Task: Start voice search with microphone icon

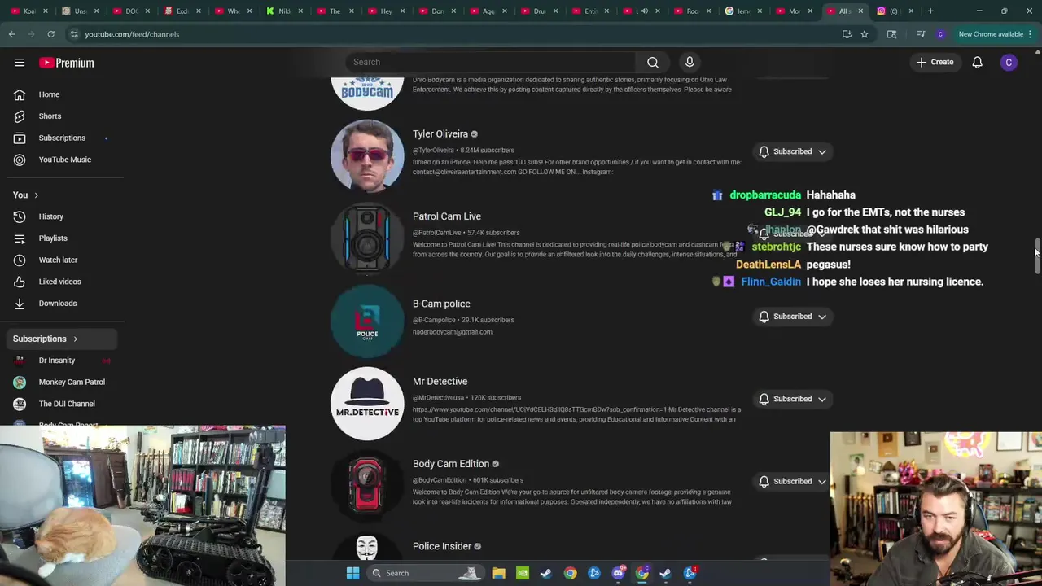Action: click(x=690, y=62)
